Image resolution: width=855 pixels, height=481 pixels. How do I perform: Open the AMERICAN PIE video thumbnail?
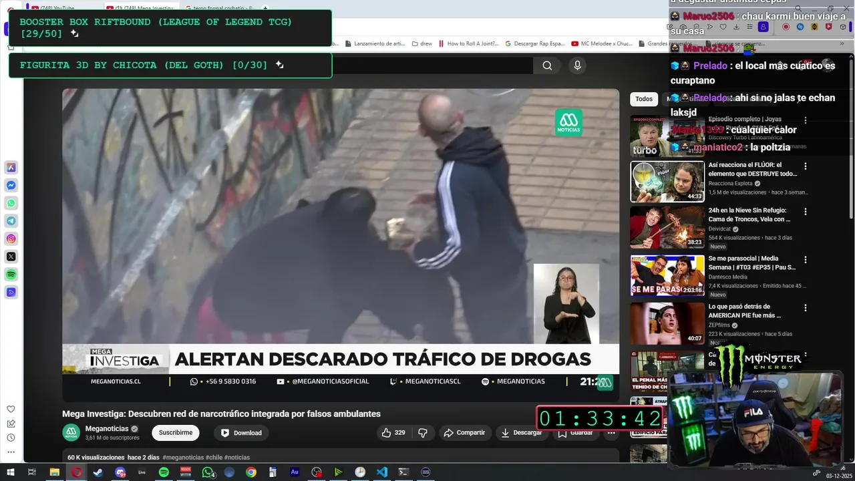[x=667, y=323]
